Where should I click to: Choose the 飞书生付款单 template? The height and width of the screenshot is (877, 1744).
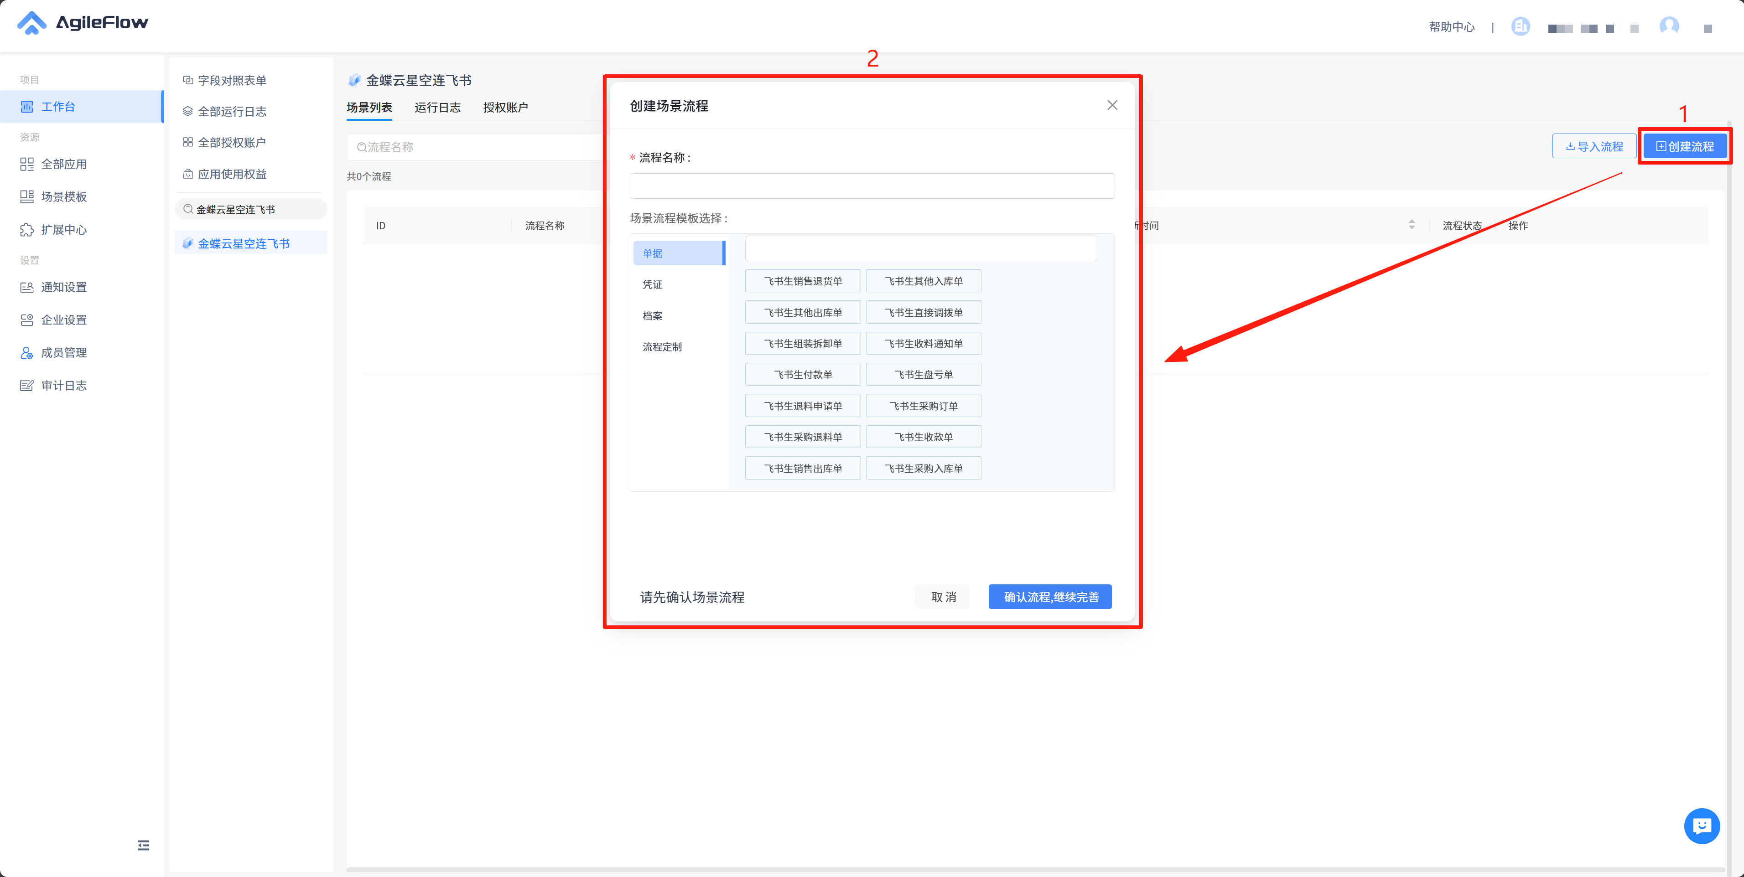(x=802, y=374)
